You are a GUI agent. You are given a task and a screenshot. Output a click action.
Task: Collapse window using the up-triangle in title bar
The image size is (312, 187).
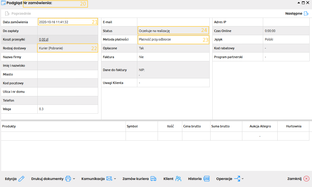299,3
